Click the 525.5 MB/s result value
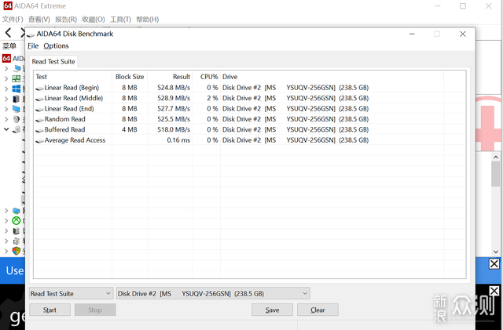The height and width of the screenshot is (330, 503). click(174, 119)
